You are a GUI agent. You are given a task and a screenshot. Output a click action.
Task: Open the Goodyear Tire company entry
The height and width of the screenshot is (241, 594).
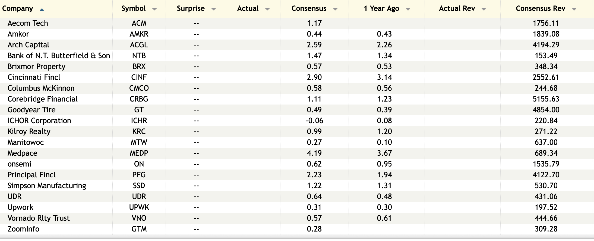pyautogui.click(x=31, y=110)
